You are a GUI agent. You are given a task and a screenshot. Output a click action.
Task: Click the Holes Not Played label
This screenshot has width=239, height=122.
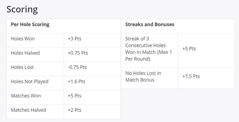(x=30, y=81)
